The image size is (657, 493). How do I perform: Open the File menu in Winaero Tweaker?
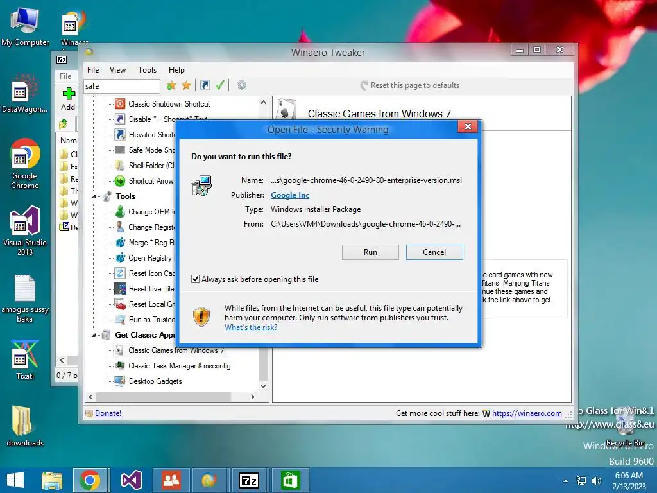[93, 70]
